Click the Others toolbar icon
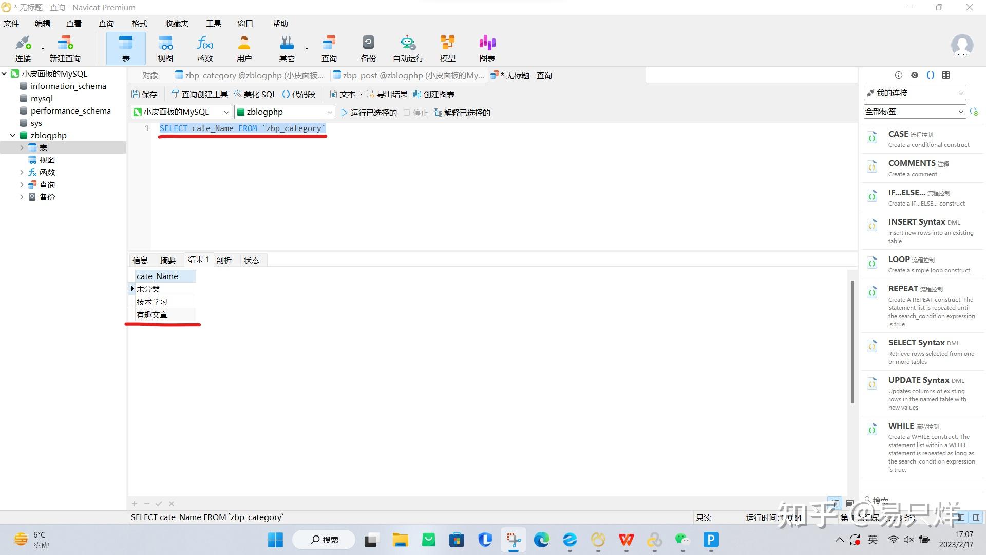Screen dimensions: 986x555 (287, 48)
